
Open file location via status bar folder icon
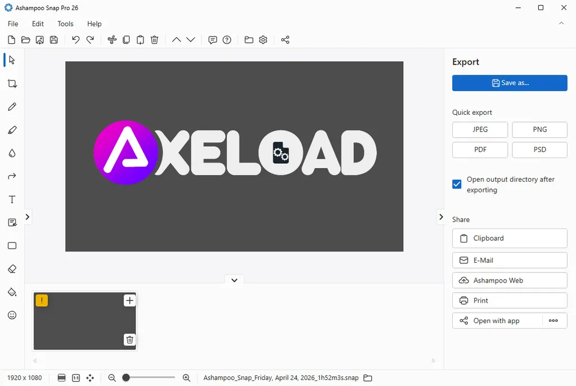(368, 378)
